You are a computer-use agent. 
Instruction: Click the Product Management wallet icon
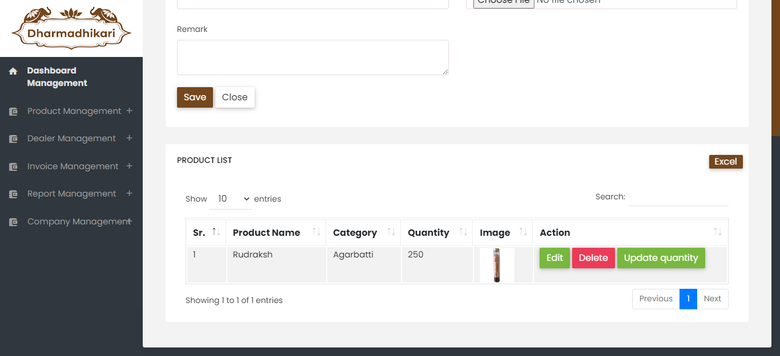[13, 112]
